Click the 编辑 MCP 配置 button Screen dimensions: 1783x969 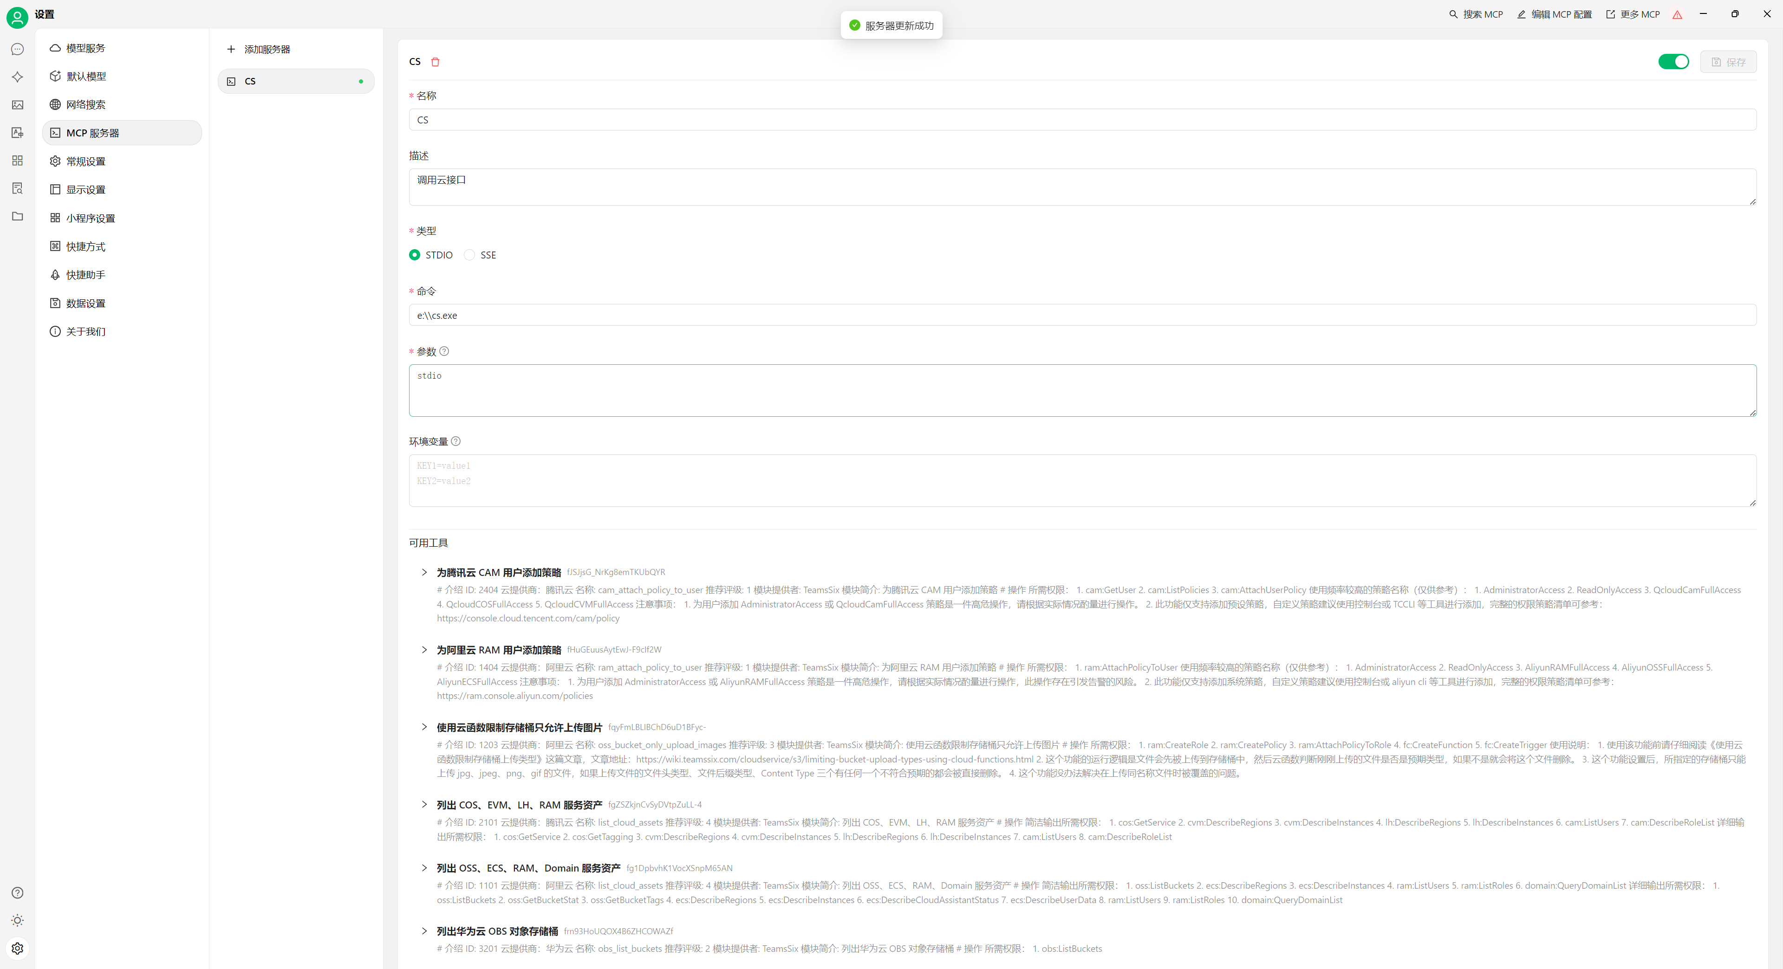pyautogui.click(x=1555, y=14)
